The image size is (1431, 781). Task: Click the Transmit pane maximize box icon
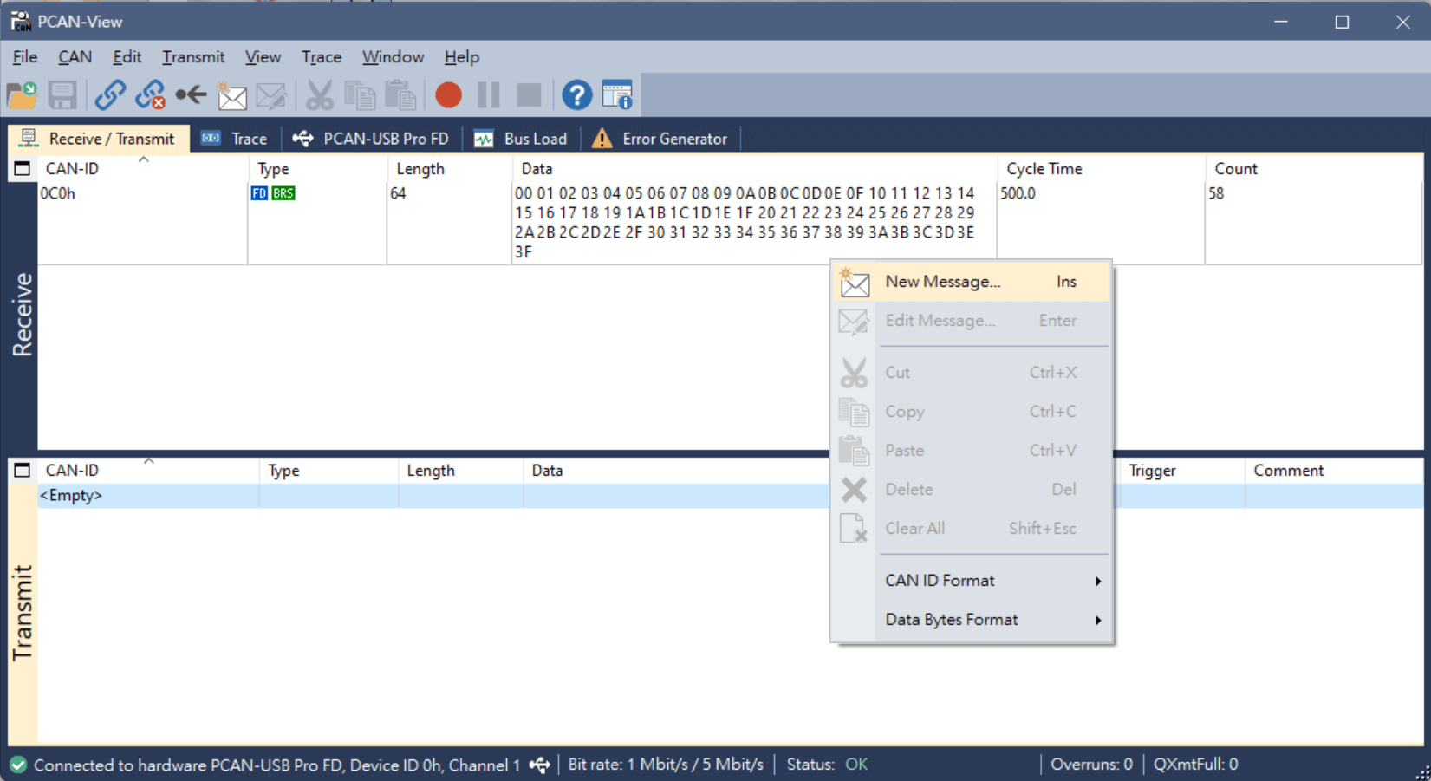pos(23,471)
